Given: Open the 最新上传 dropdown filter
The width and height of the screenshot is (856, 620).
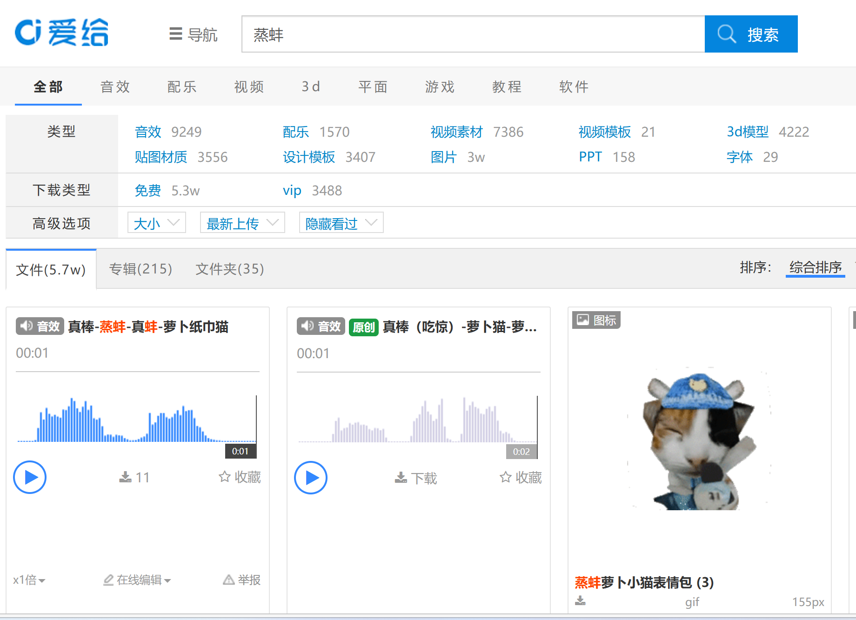Looking at the screenshot, I should click(242, 223).
